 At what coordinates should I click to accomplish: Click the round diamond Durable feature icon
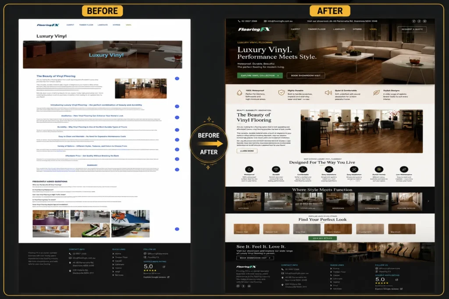point(276,169)
